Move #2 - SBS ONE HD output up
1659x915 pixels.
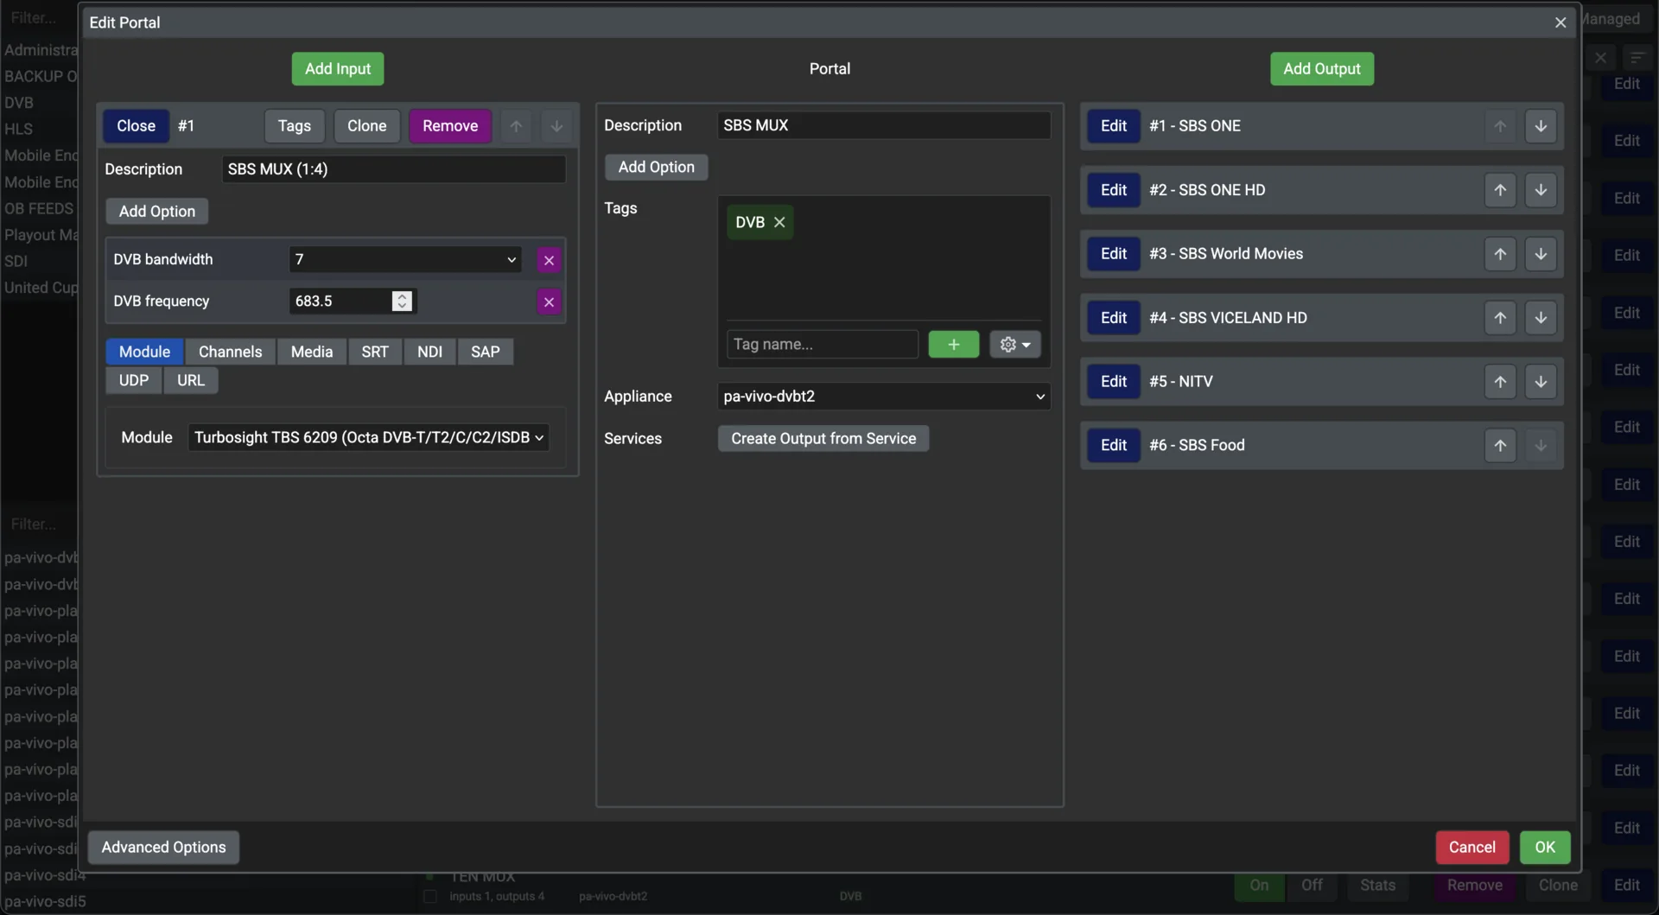click(1500, 190)
